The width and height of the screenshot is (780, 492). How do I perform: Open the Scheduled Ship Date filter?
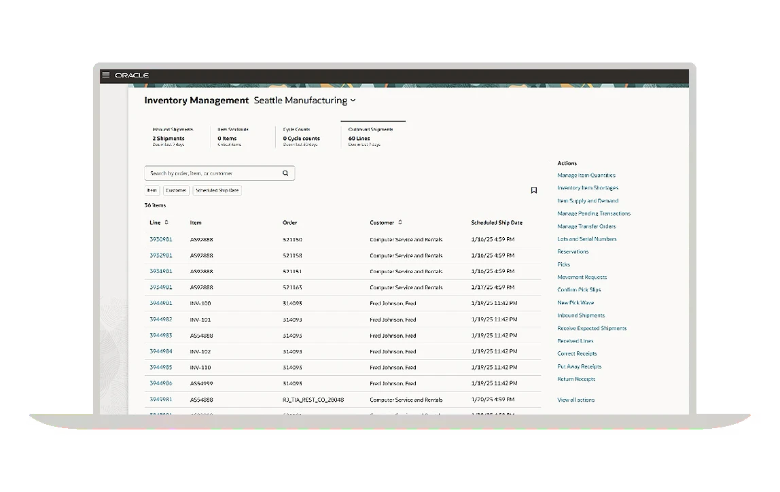click(x=217, y=190)
